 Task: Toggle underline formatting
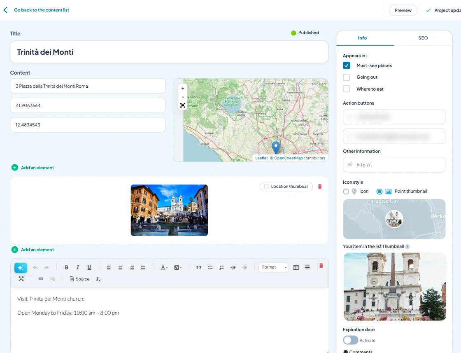(89, 267)
